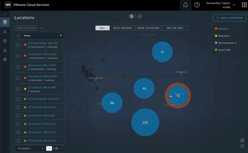
Task: Open US branch office #22 link
Action: click(42, 124)
